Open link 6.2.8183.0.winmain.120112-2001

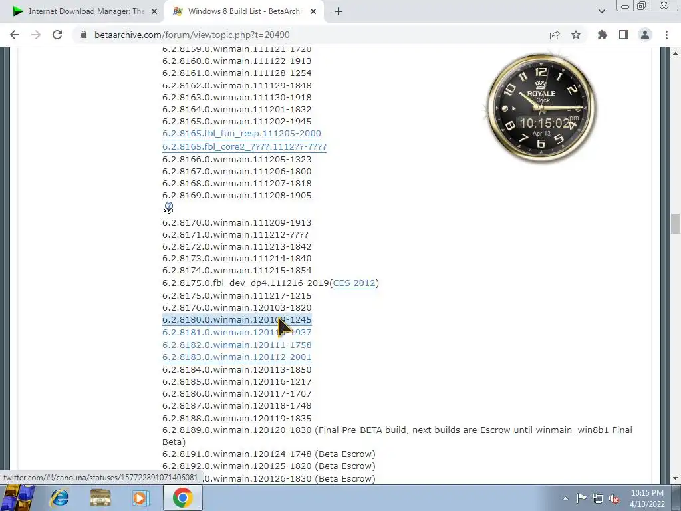237,357
